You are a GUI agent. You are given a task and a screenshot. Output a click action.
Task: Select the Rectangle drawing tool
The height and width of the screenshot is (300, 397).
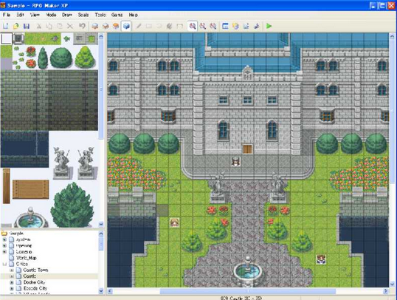[149, 26]
